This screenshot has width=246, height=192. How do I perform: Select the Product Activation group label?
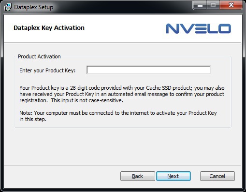(x=39, y=56)
